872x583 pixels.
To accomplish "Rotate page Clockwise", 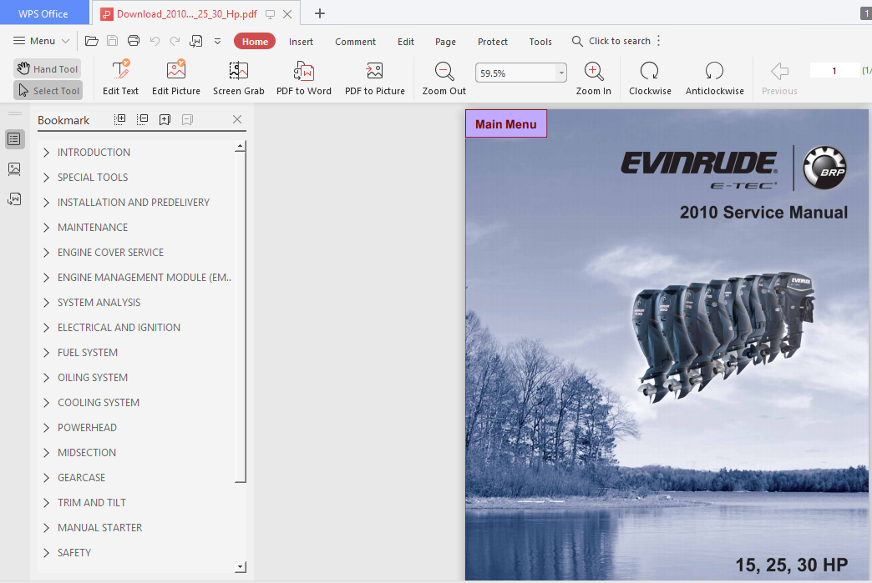I will (650, 78).
